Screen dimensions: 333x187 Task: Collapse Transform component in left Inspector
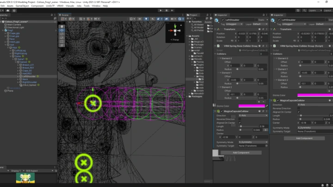point(215,29)
